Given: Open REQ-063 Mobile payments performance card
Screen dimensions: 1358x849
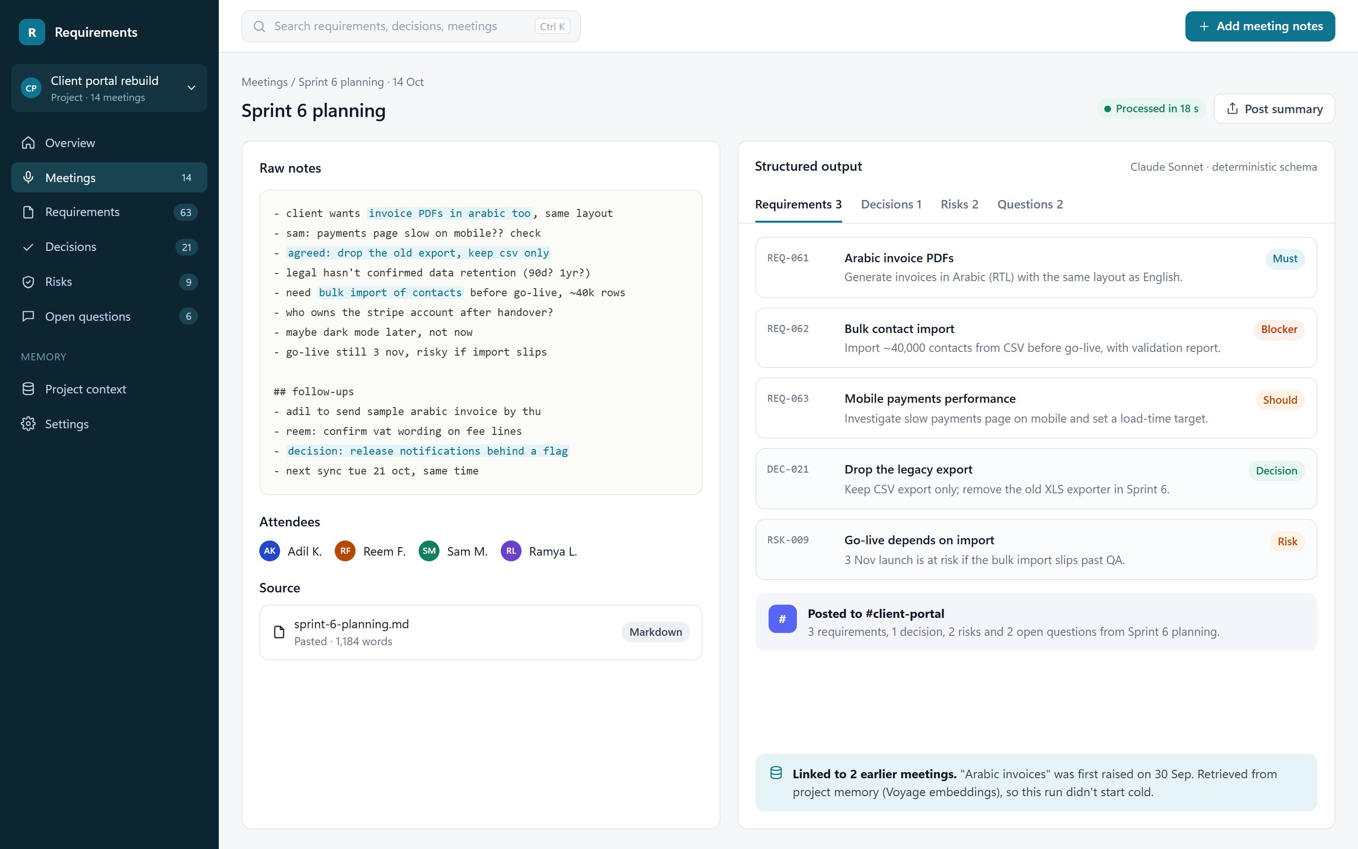Looking at the screenshot, I should [1036, 408].
